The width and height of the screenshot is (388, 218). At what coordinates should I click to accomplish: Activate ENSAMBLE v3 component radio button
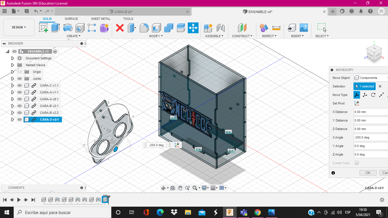click(55, 51)
